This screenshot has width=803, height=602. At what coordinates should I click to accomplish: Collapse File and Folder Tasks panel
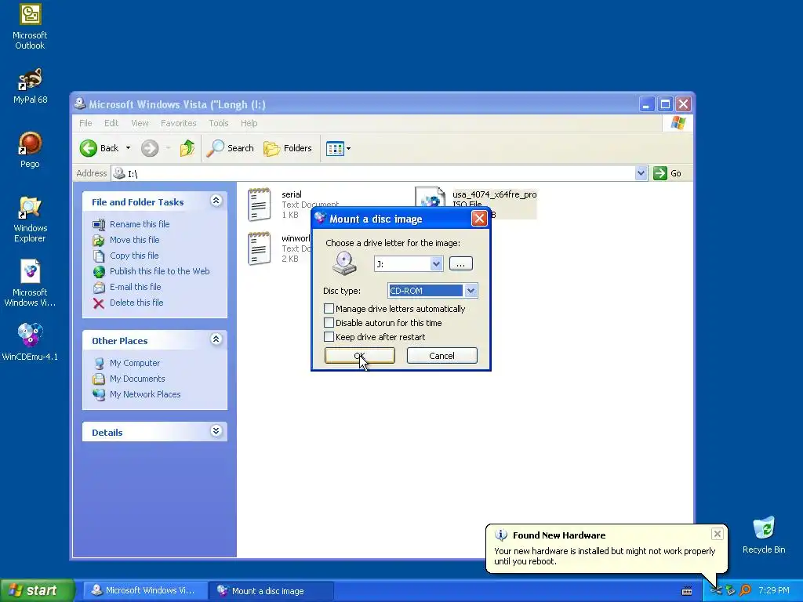pos(216,201)
